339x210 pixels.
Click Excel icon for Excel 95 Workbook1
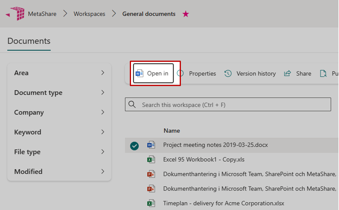click(x=151, y=160)
